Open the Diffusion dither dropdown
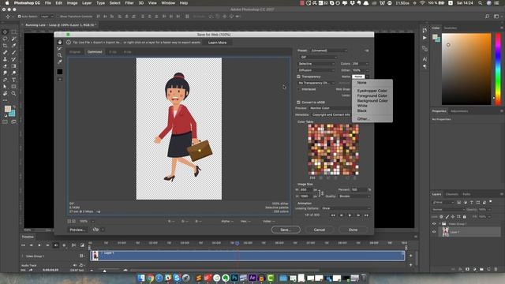Image resolution: width=505 pixels, height=284 pixels. [316, 70]
